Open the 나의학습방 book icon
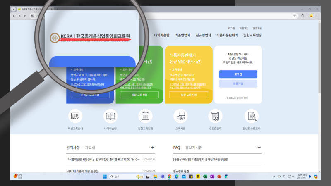The height and width of the screenshot is (186, 331). (110, 116)
